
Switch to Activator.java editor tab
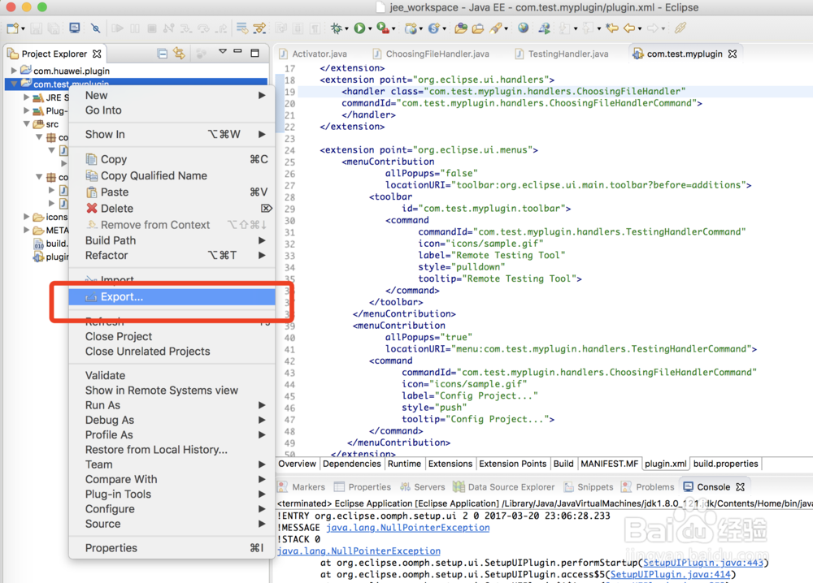[x=313, y=54]
